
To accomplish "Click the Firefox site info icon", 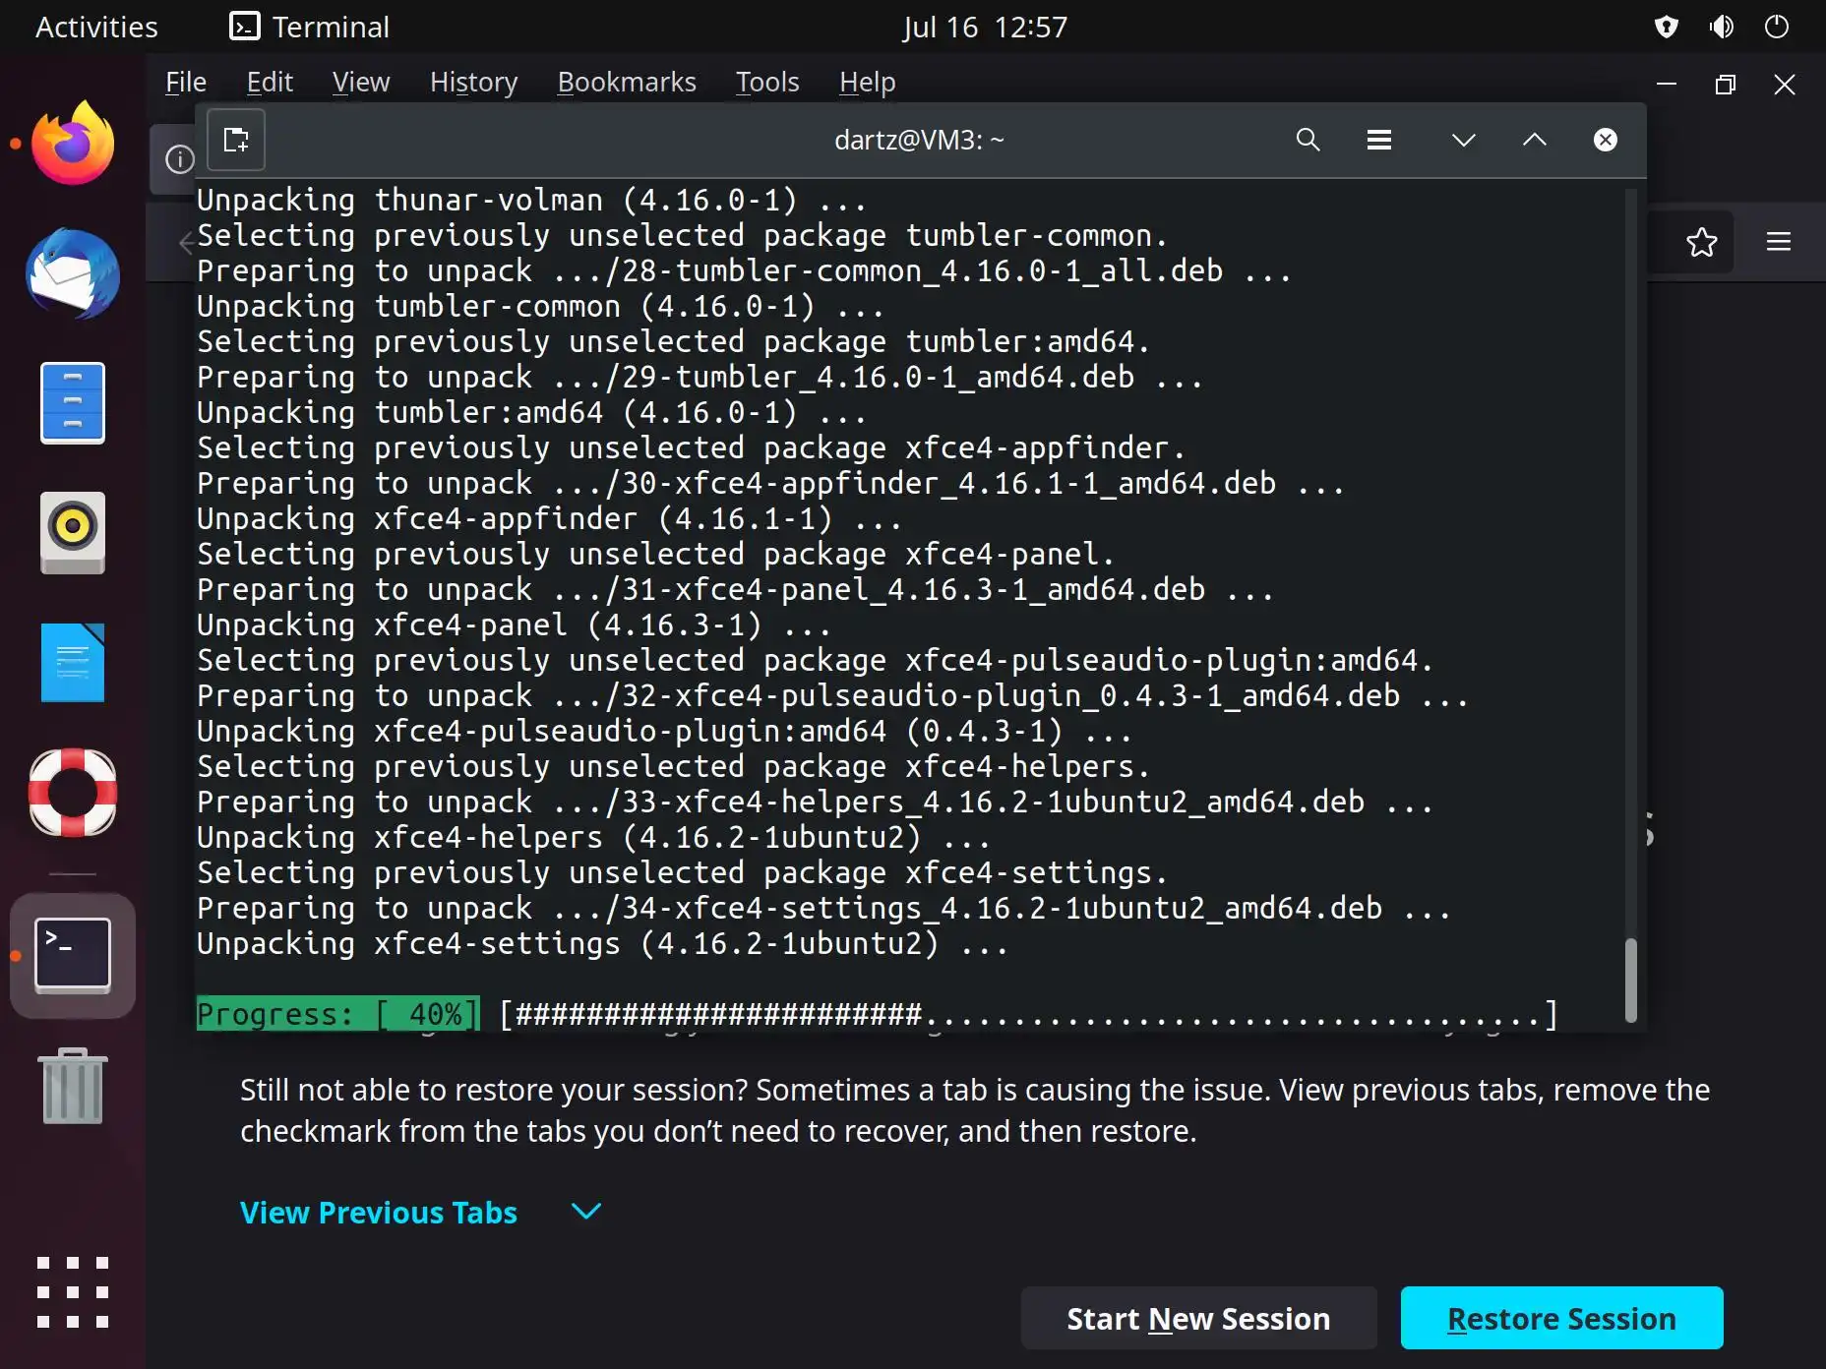I will [179, 159].
